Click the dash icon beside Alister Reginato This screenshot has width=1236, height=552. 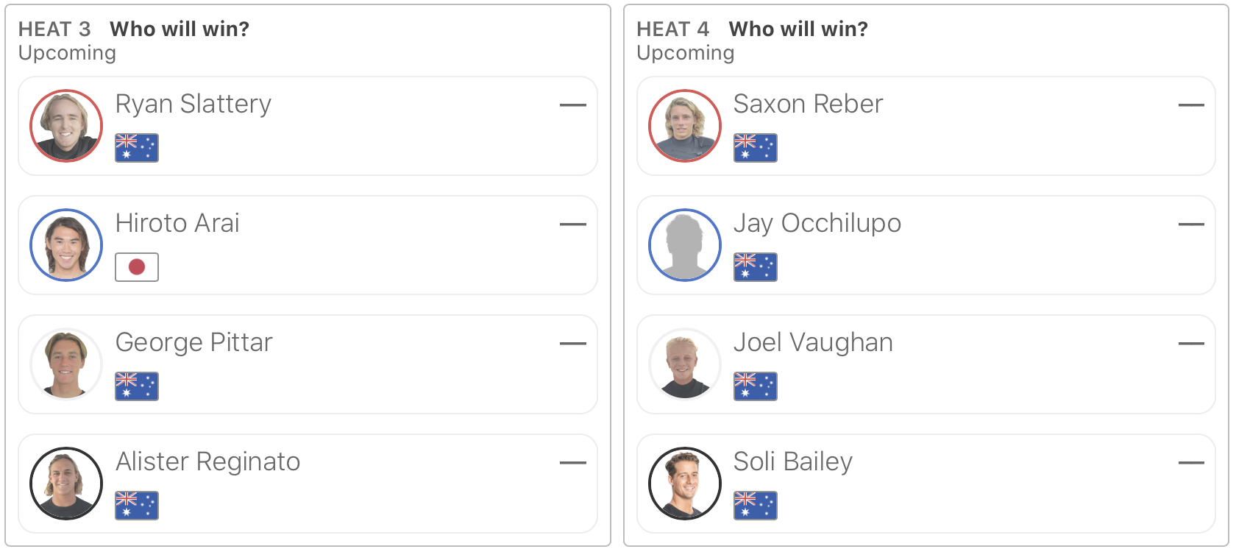click(572, 463)
